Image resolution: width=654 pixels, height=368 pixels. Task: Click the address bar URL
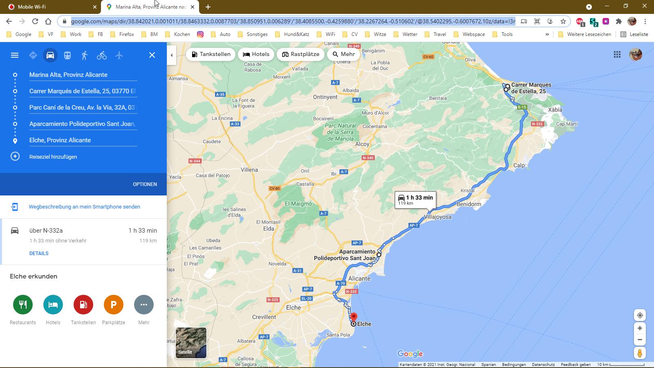click(x=293, y=21)
